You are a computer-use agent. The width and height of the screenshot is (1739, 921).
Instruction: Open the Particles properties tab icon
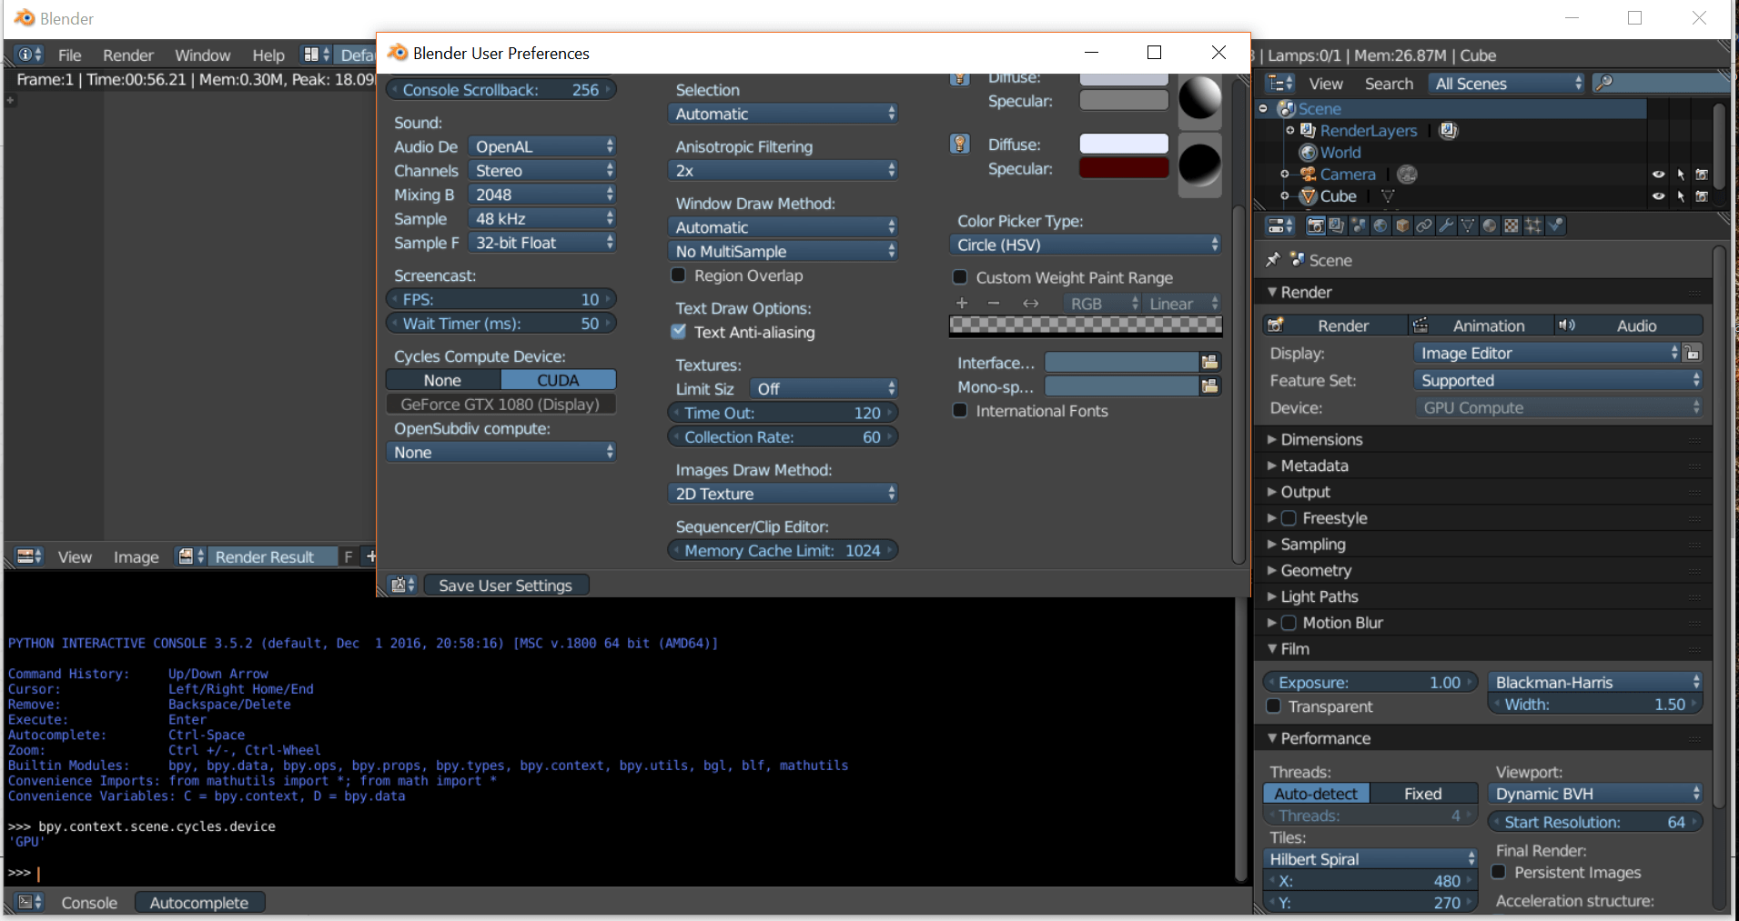1533,225
